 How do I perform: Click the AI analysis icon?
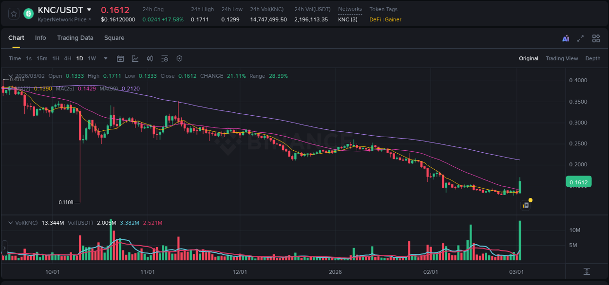point(565,38)
